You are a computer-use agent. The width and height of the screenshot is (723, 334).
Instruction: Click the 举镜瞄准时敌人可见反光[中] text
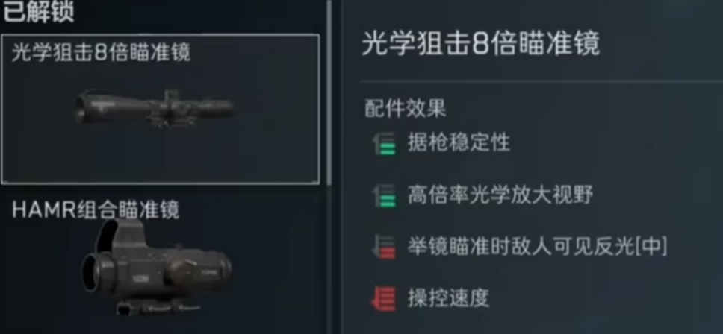coord(537,247)
